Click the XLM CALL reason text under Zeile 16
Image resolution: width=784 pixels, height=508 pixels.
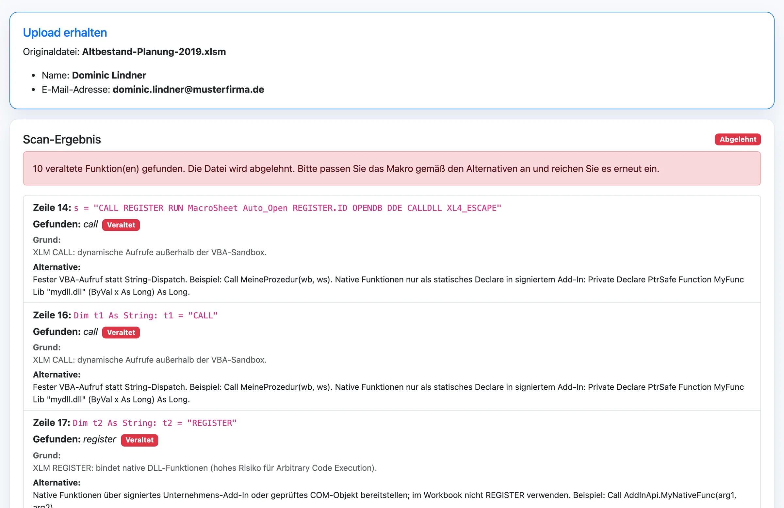pyautogui.click(x=150, y=360)
